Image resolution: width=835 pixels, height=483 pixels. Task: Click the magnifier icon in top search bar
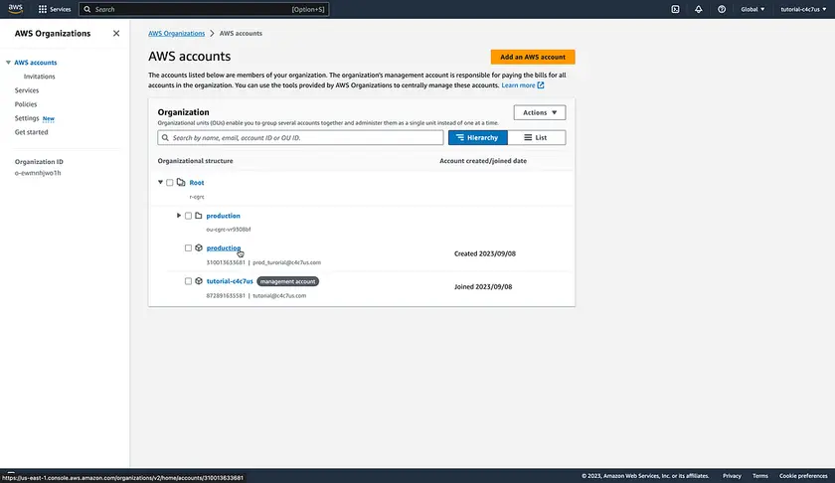87,9
